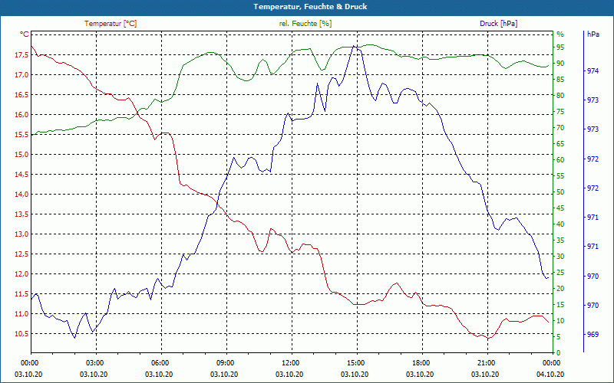This screenshot has width=614, height=383.
Task: Click the green '%' unit label
Action: click(560, 34)
